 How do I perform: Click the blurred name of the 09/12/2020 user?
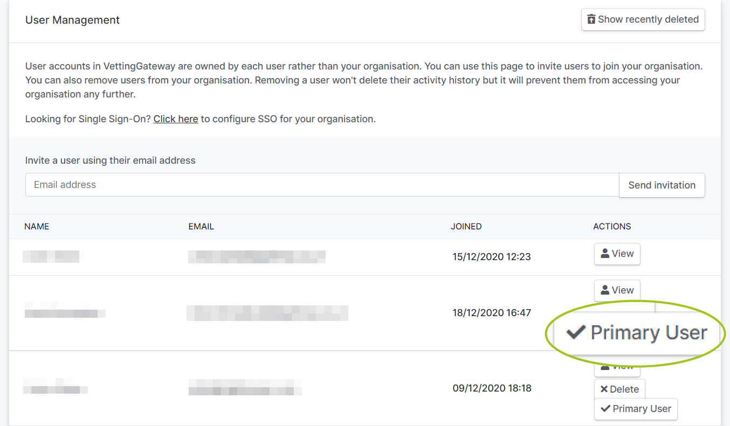[x=56, y=386]
